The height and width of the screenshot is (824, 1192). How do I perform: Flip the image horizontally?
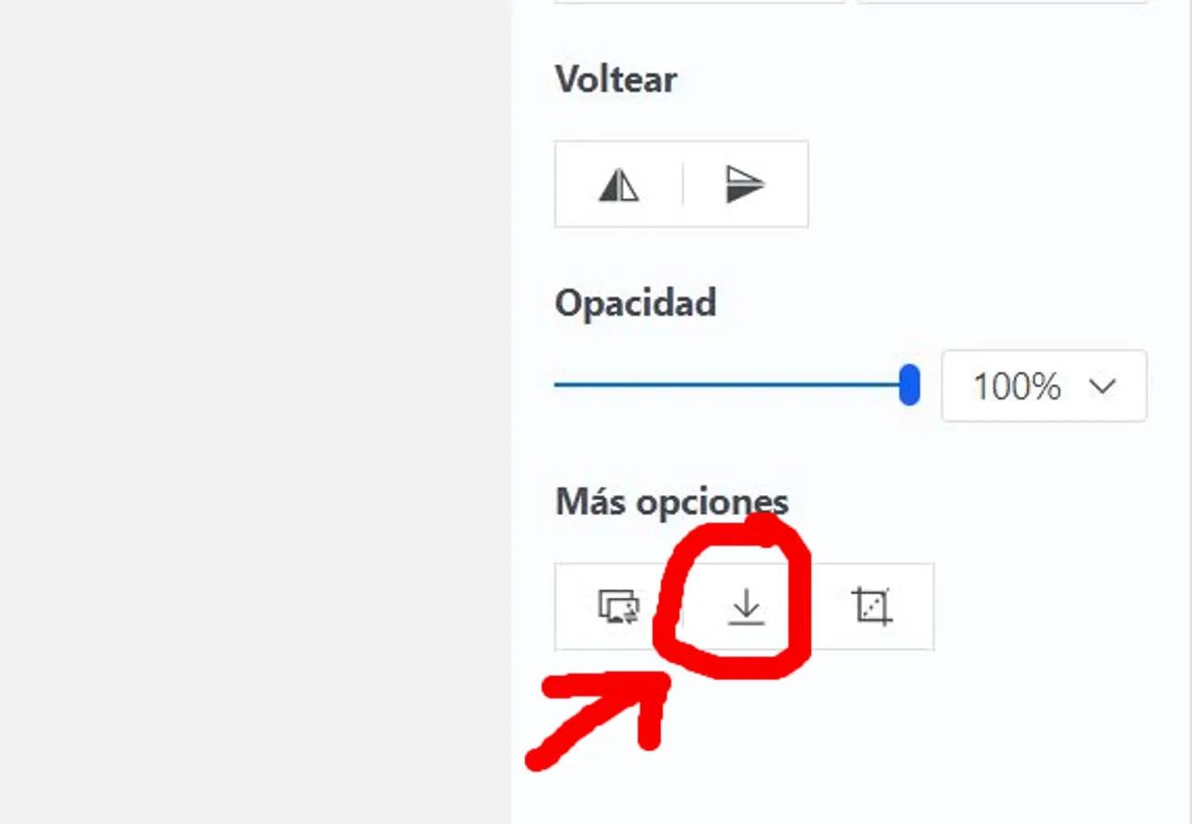click(x=618, y=184)
